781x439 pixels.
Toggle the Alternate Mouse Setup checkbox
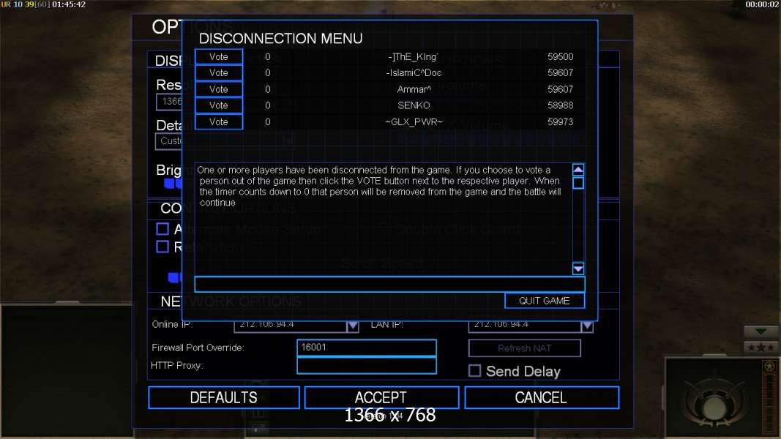tap(162, 229)
